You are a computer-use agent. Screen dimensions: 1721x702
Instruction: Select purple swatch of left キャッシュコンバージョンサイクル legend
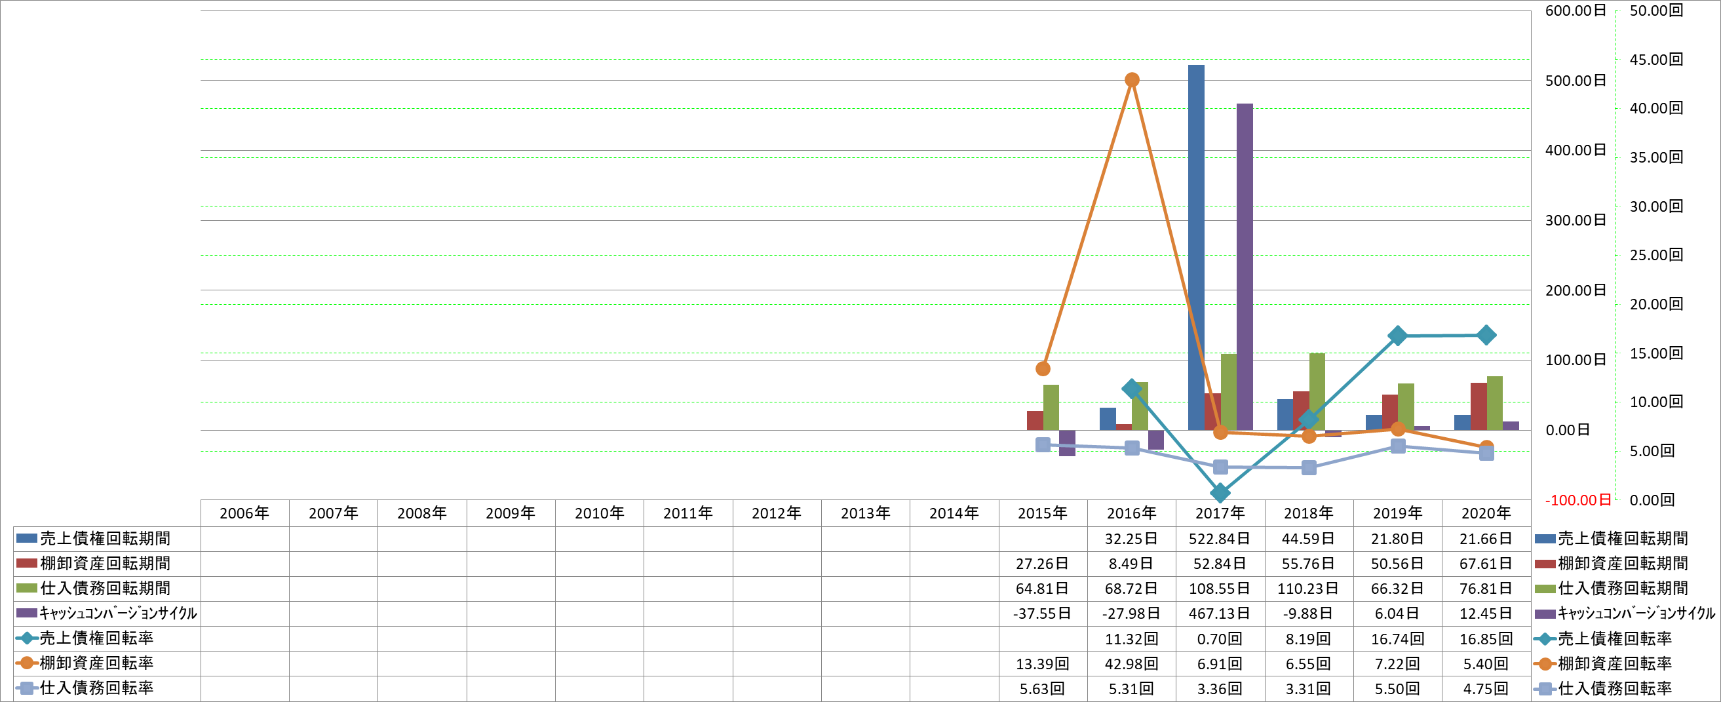27,613
